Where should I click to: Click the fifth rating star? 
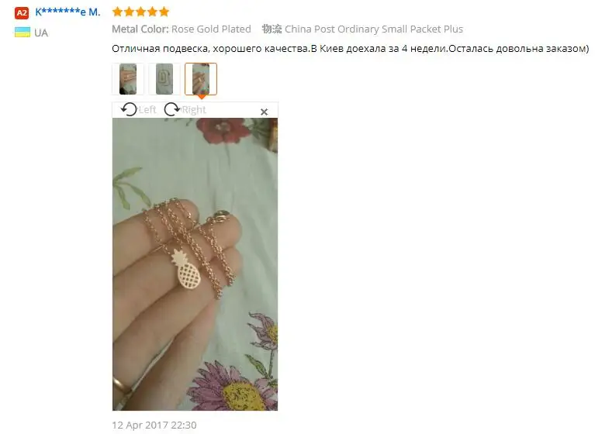click(164, 12)
